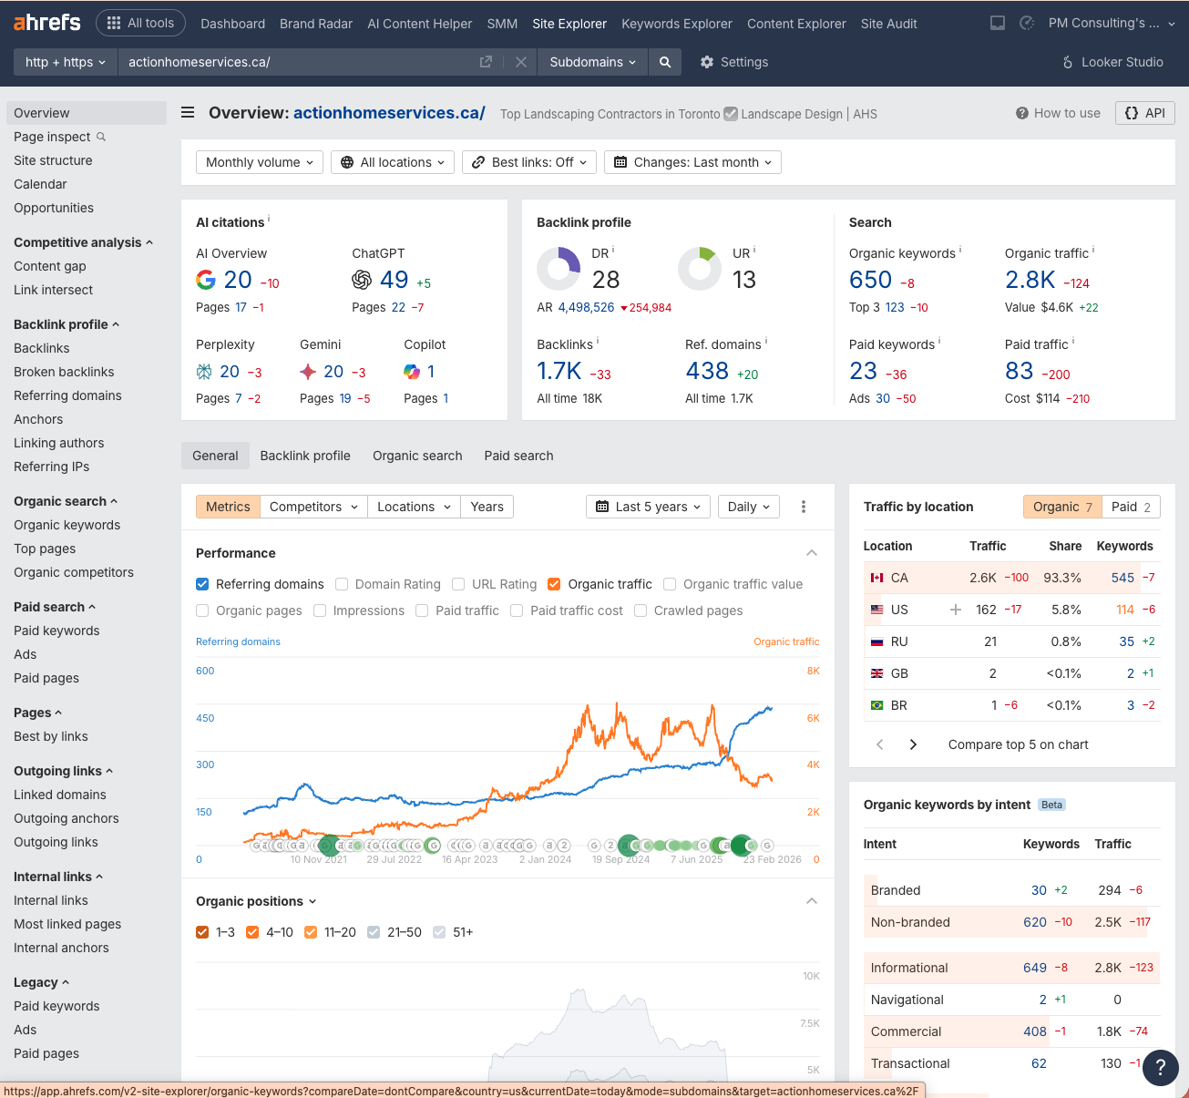
Task: Click Compare top 5 on chart
Action: (1018, 744)
